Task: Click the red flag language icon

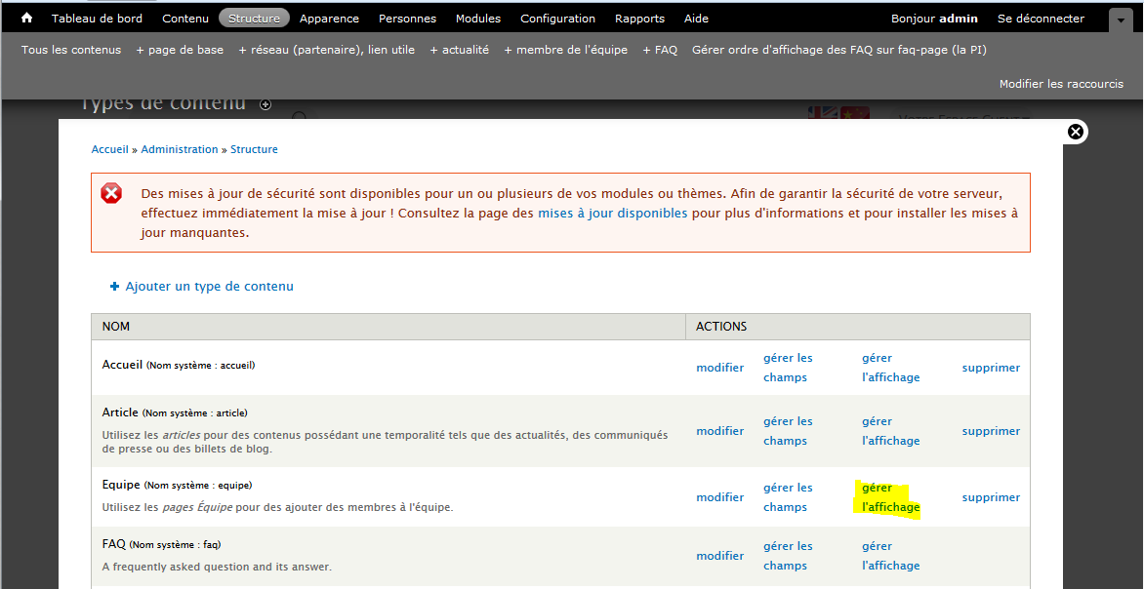Action: (855, 112)
